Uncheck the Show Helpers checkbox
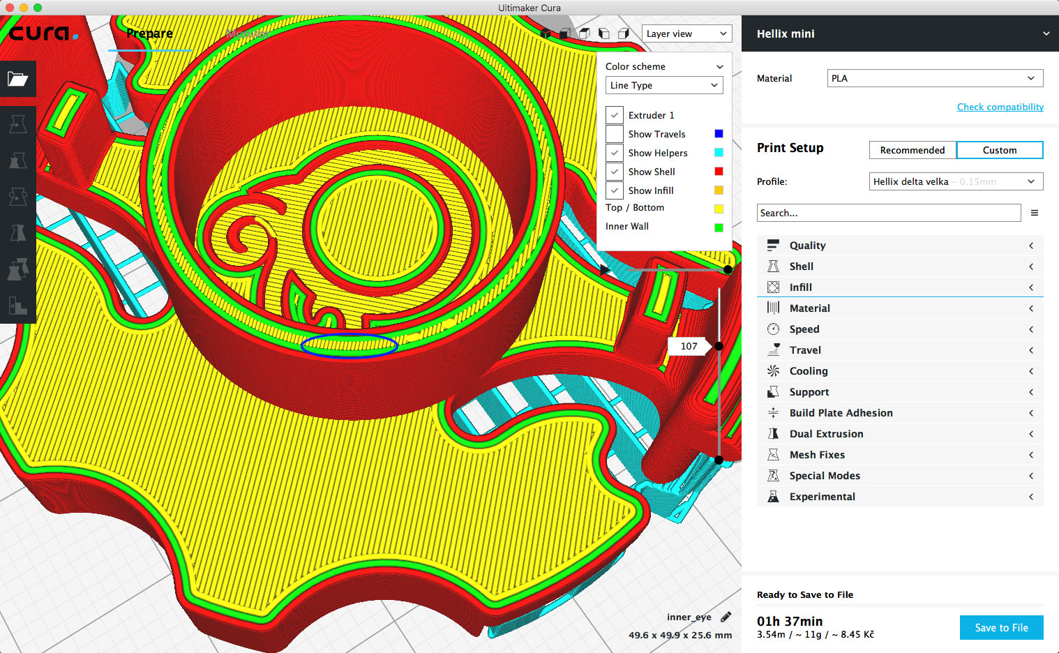The height and width of the screenshot is (653, 1059). coord(615,153)
